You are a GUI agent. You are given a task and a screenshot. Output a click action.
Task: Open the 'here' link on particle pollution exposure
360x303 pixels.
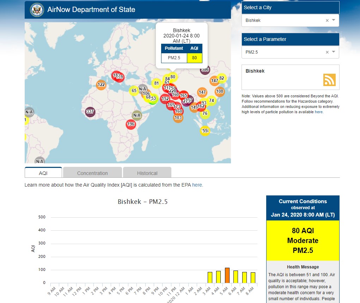pos(318,112)
